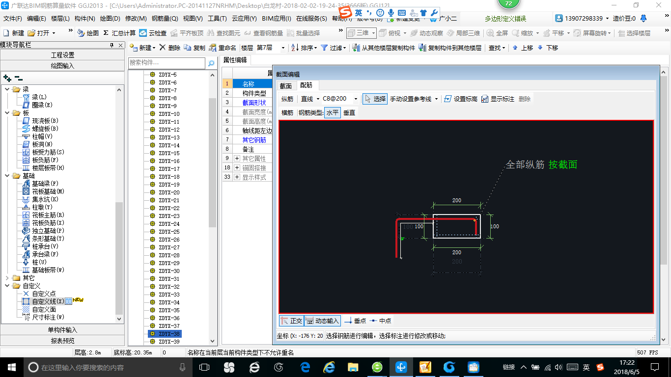Click the 全屏 full screen icon

pyautogui.click(x=491, y=33)
